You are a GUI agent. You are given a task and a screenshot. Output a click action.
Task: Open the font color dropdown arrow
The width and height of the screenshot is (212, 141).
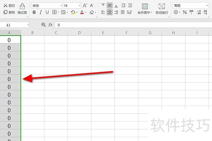tap(86, 12)
